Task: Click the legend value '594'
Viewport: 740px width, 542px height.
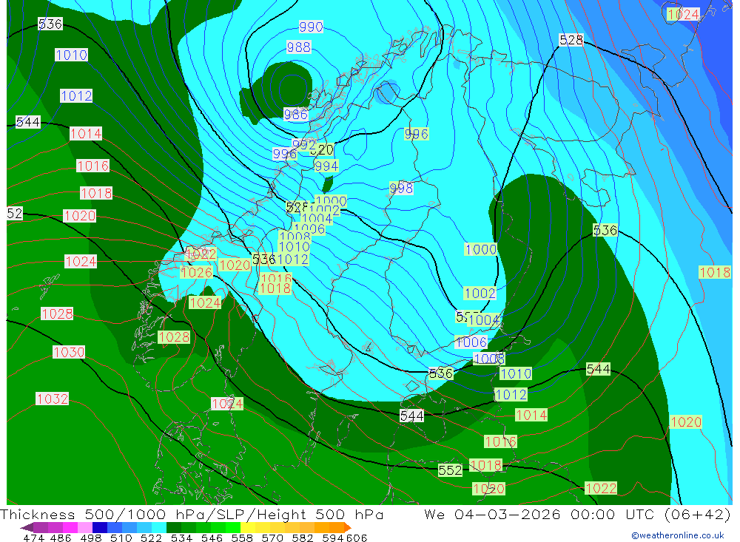Action: point(333,538)
